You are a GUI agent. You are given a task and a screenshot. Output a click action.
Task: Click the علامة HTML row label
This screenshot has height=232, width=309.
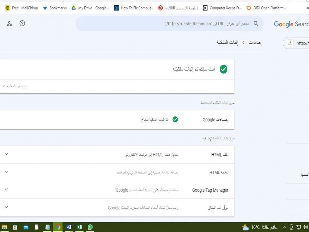pyautogui.click(x=219, y=172)
